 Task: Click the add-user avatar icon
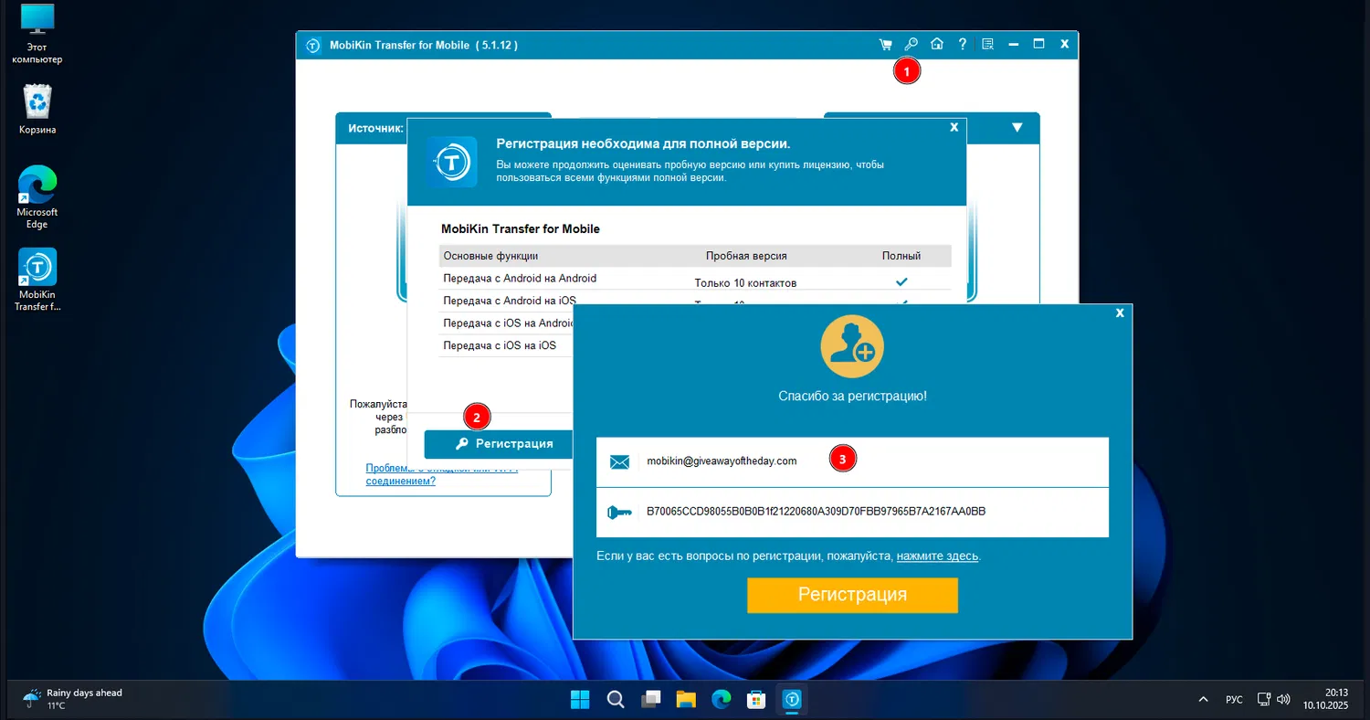852,346
